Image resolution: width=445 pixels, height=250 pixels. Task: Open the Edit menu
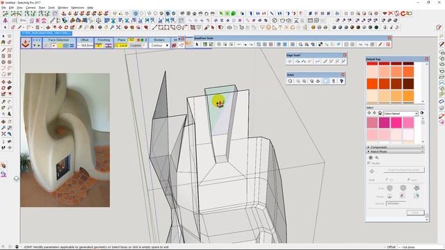pyautogui.click(x=11, y=8)
